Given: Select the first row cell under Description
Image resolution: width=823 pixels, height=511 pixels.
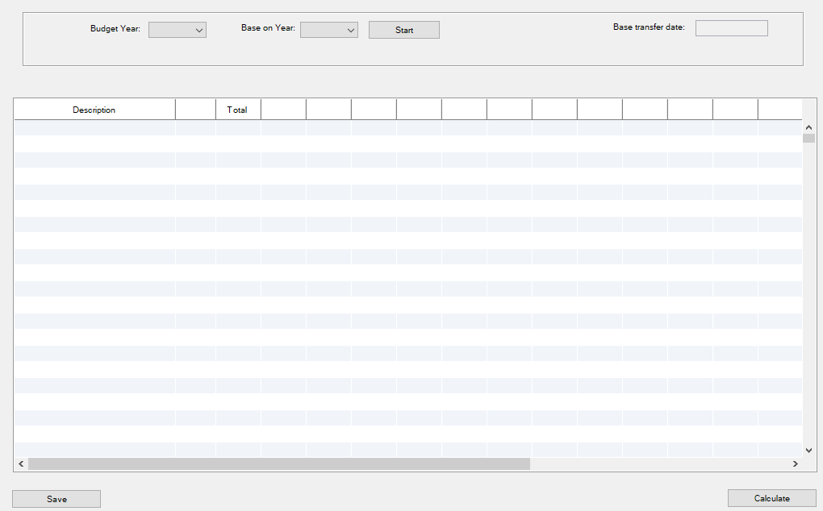Looking at the screenshot, I should 94,127.
